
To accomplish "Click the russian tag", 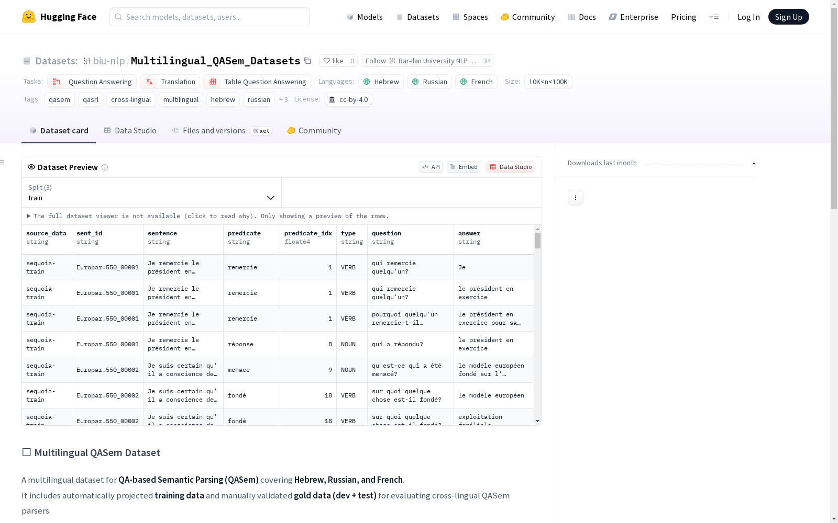I will tap(259, 99).
